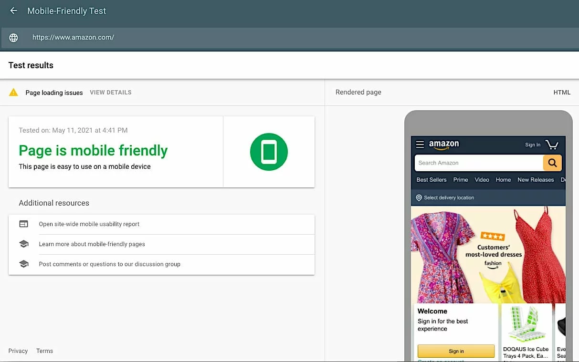Viewport: 579px width, 362px height.
Task: Click Amazon Sign In at top
Action: coord(533,145)
